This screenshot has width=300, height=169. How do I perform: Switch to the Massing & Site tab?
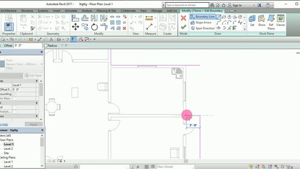[106, 11]
